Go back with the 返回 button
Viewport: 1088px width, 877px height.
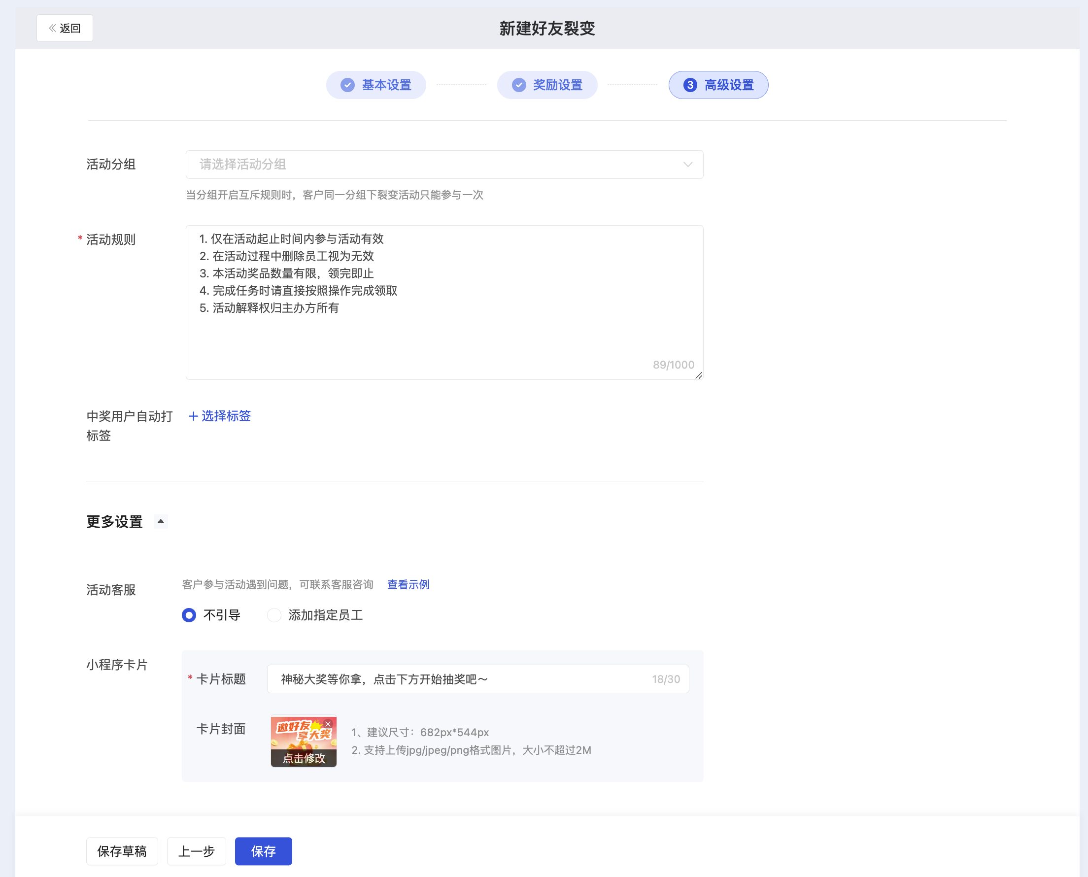coord(65,28)
